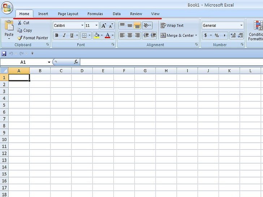Screen dimensions: 263x197
Task: Toggle top vertical alignment
Action: pos(122,26)
